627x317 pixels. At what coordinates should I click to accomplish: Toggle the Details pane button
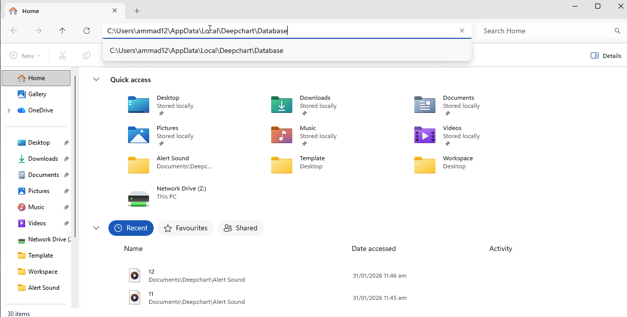(x=606, y=55)
